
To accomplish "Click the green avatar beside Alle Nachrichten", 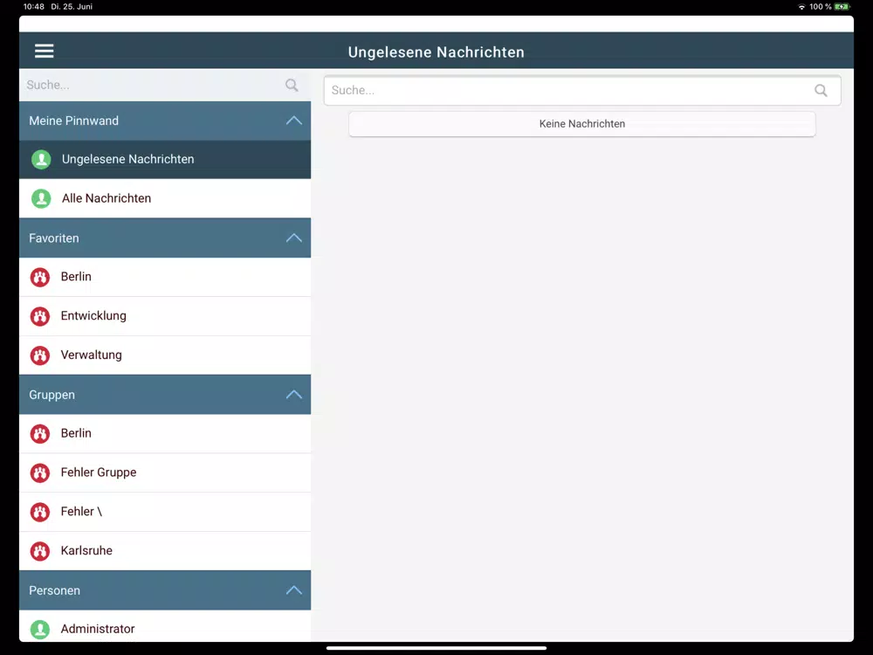I will coord(41,198).
